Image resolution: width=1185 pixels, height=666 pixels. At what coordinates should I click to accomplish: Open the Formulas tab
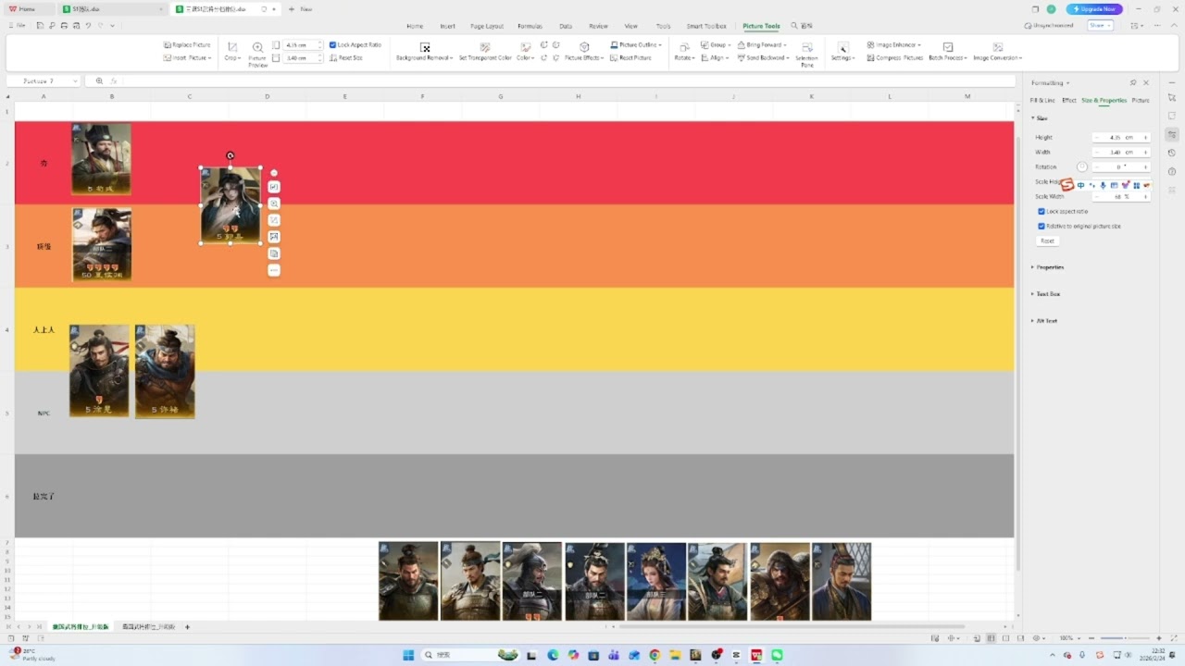(530, 26)
